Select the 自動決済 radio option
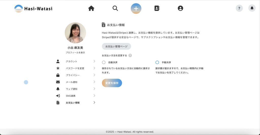 point(104,62)
